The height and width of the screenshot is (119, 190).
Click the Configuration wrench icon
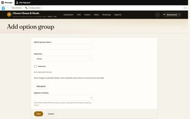point(26,8)
